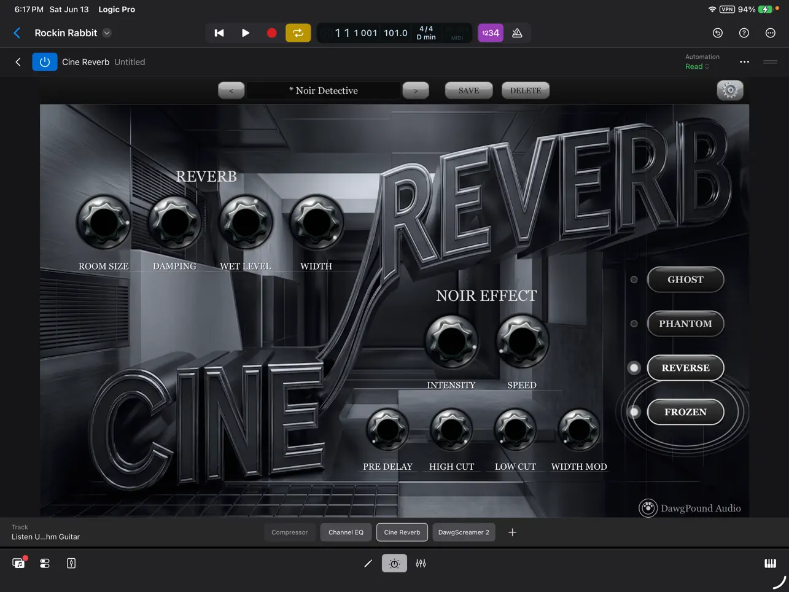Open the info inspector icon
This screenshot has width=789, height=592.
71,563
